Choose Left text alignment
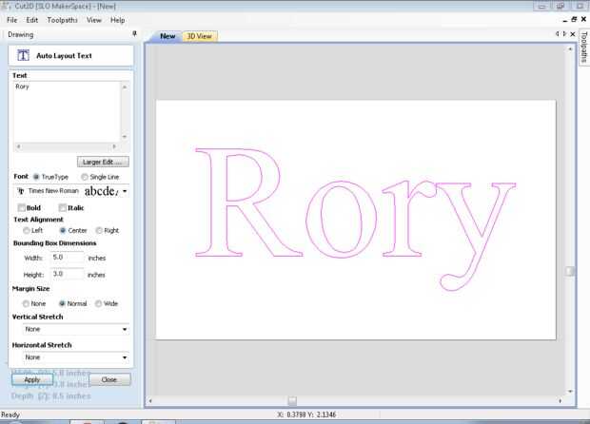This screenshot has height=424, width=590. pos(27,230)
